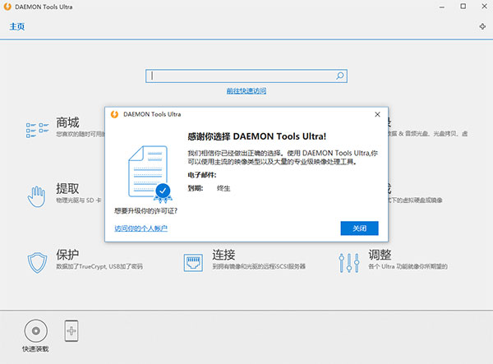This screenshot has height=364, width=493.
Task: Open the 提取 section heading
Action: tap(67, 189)
